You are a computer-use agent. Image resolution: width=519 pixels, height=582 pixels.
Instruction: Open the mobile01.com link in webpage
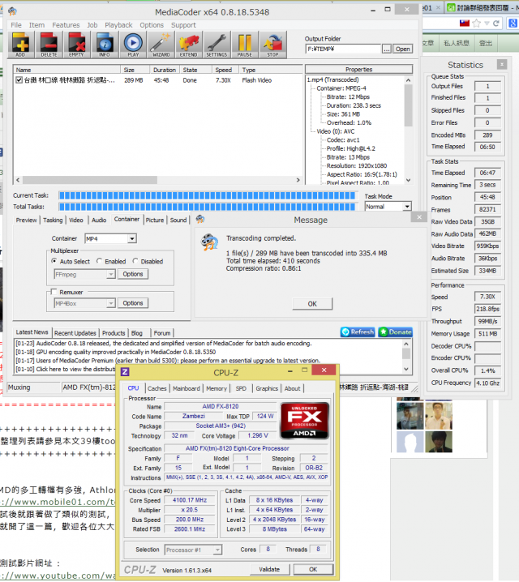[58, 502]
